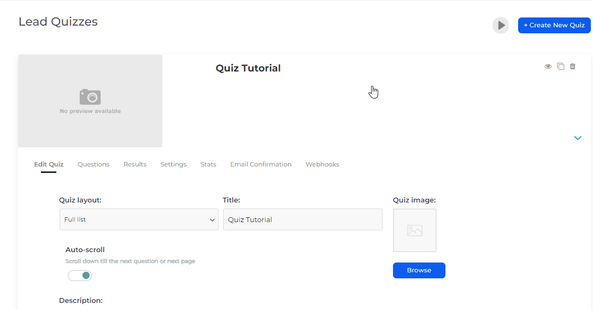Viewport: 593px width, 310px height.
Task: Click the Quiz Tutorial heading
Action: 248,68
